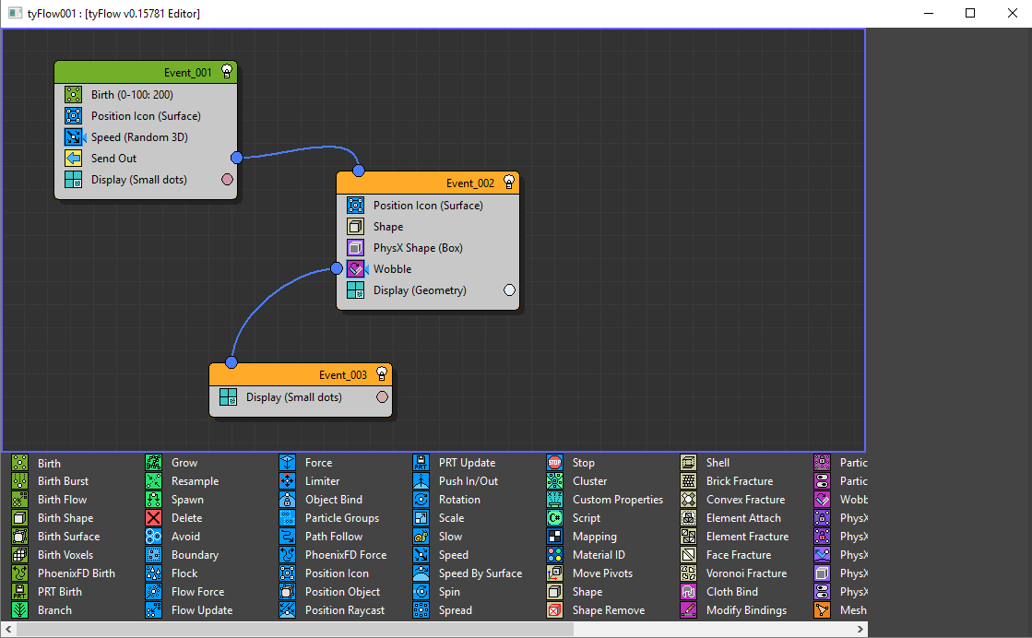Select Wobble operator icon in Event_002

click(x=357, y=269)
